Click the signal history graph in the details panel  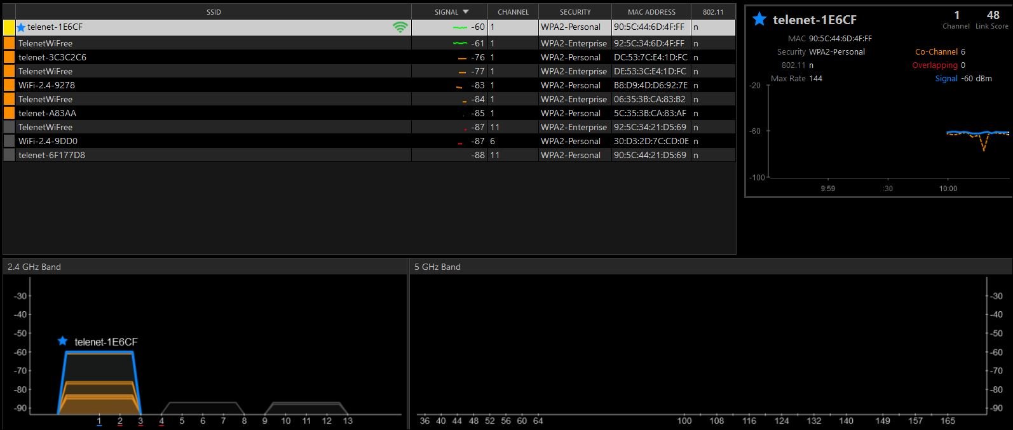(x=888, y=131)
